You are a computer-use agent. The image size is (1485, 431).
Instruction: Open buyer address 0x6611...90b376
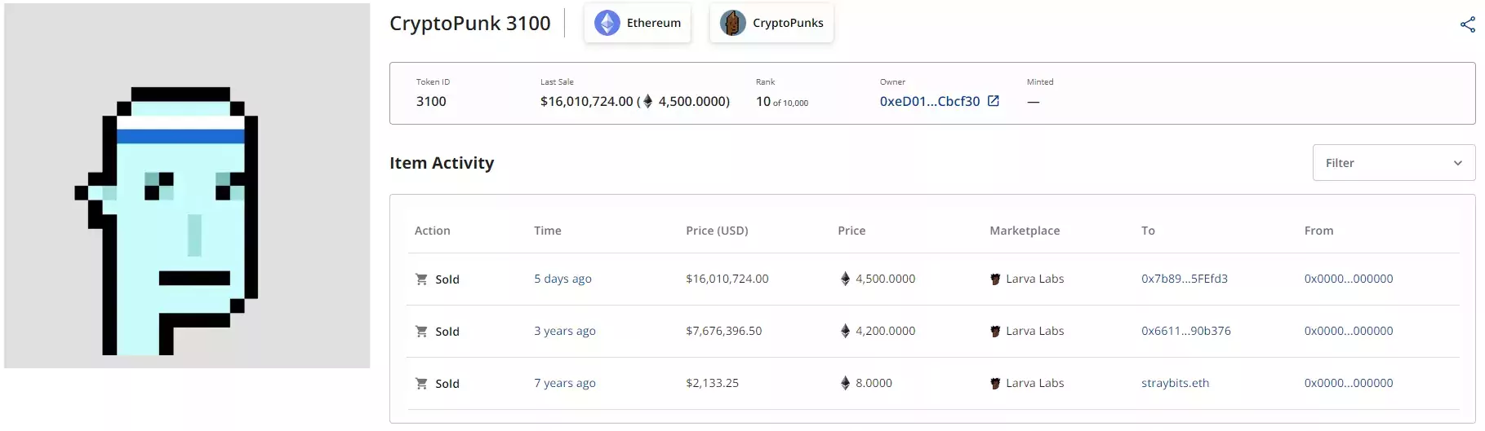1185,331
